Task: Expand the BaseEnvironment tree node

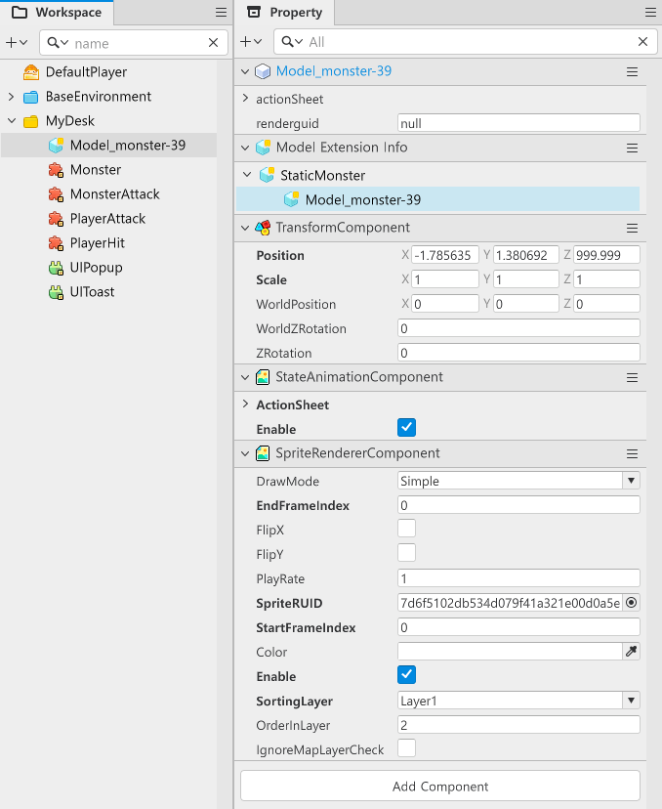Action: (11, 97)
